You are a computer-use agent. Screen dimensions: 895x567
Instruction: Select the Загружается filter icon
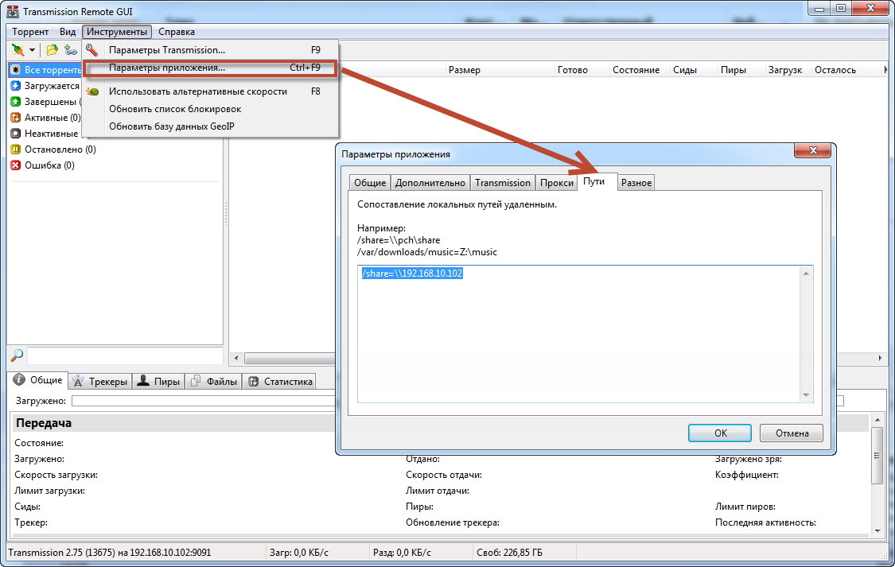click(x=16, y=86)
